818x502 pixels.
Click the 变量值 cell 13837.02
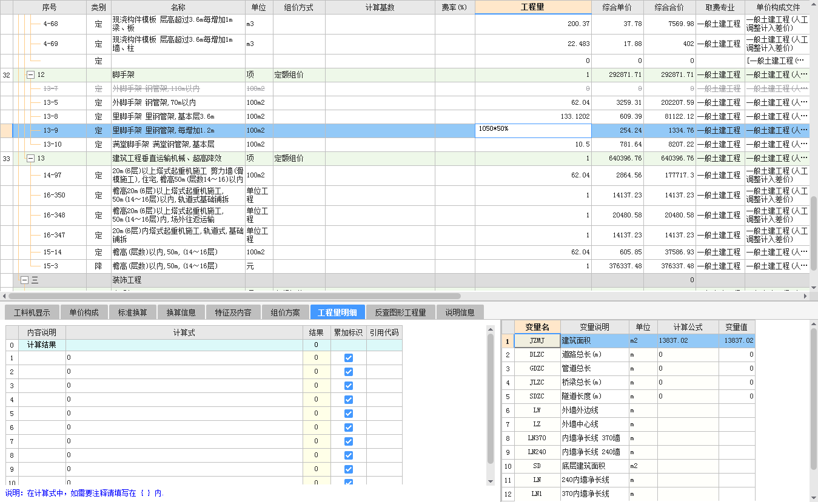(x=737, y=341)
